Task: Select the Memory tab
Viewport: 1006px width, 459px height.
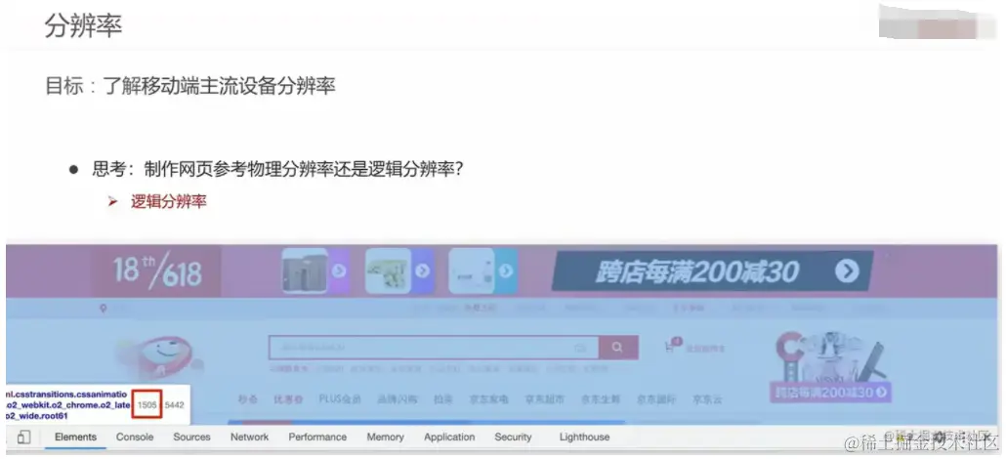Action: point(386,438)
